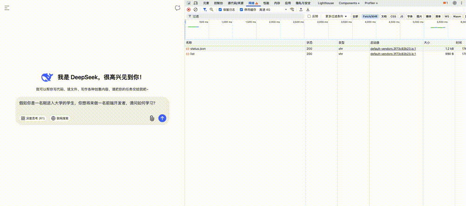This screenshot has height=206, width=466.
Task: Click inside the chat message text box
Action: (92, 103)
